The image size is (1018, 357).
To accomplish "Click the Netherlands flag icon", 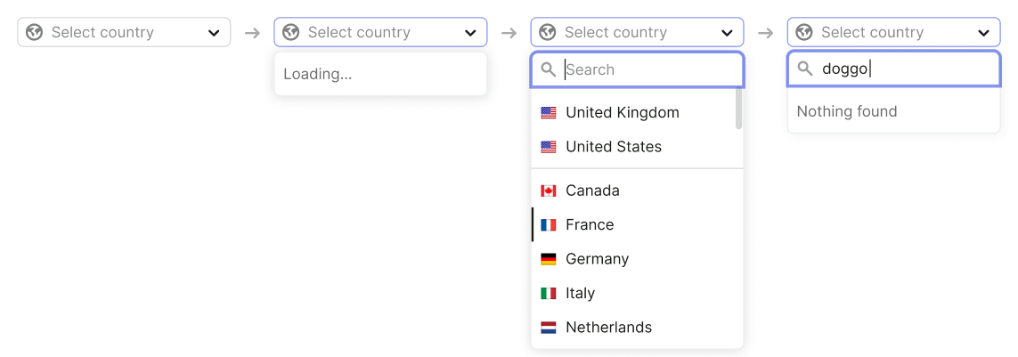I will [549, 328].
